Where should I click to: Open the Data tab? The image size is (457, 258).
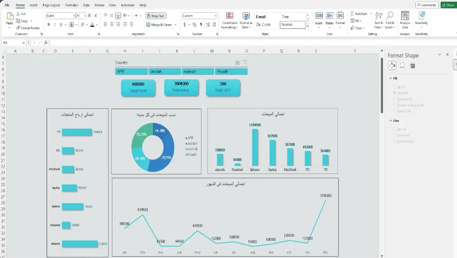(86, 5)
